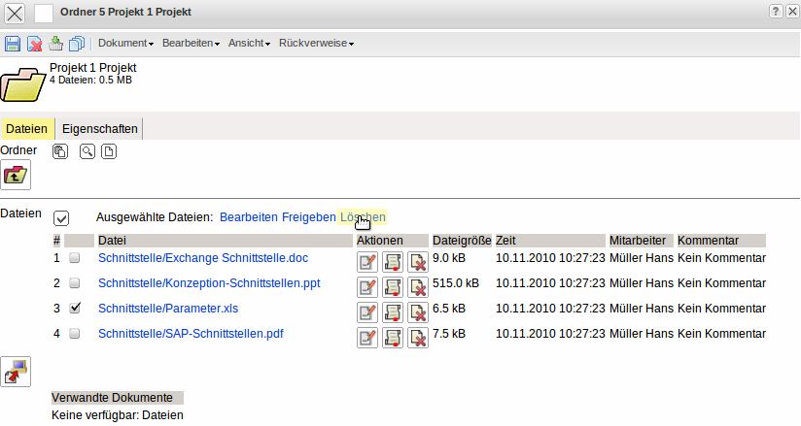
Task: Click the release icon for Konzeption-Schnittstellen.ppt
Action: click(393, 285)
